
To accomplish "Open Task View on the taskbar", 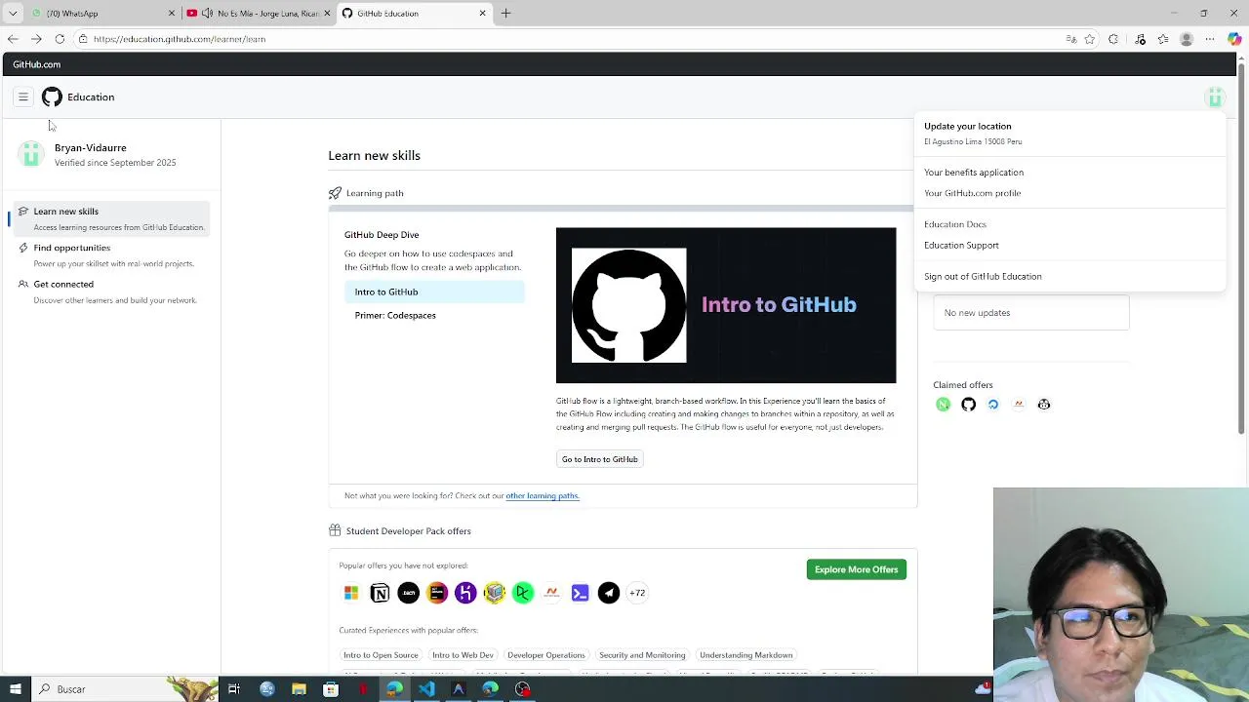I will (234, 689).
